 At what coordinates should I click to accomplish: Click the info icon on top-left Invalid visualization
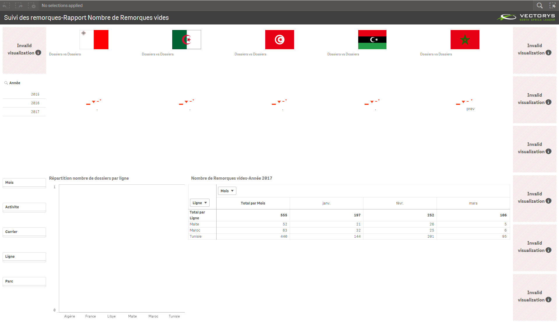(38, 53)
